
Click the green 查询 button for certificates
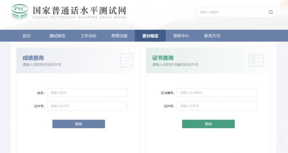point(208,124)
